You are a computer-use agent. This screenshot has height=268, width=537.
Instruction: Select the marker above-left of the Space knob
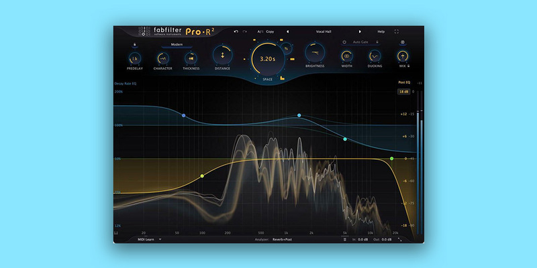[254, 41]
